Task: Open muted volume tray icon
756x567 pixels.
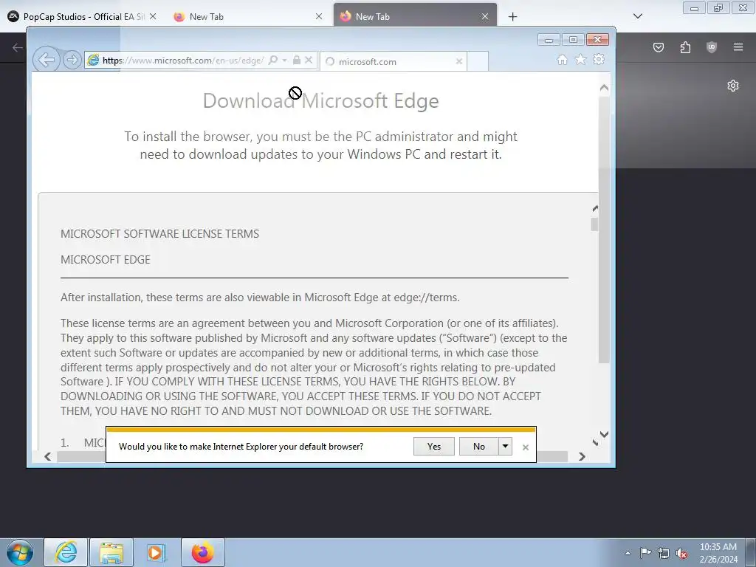Action: pos(681,553)
